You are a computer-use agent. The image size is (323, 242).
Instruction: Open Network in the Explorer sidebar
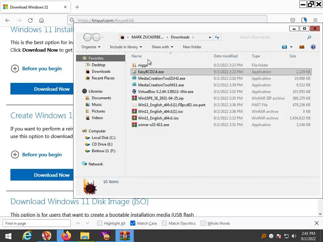pyautogui.click(x=96, y=164)
